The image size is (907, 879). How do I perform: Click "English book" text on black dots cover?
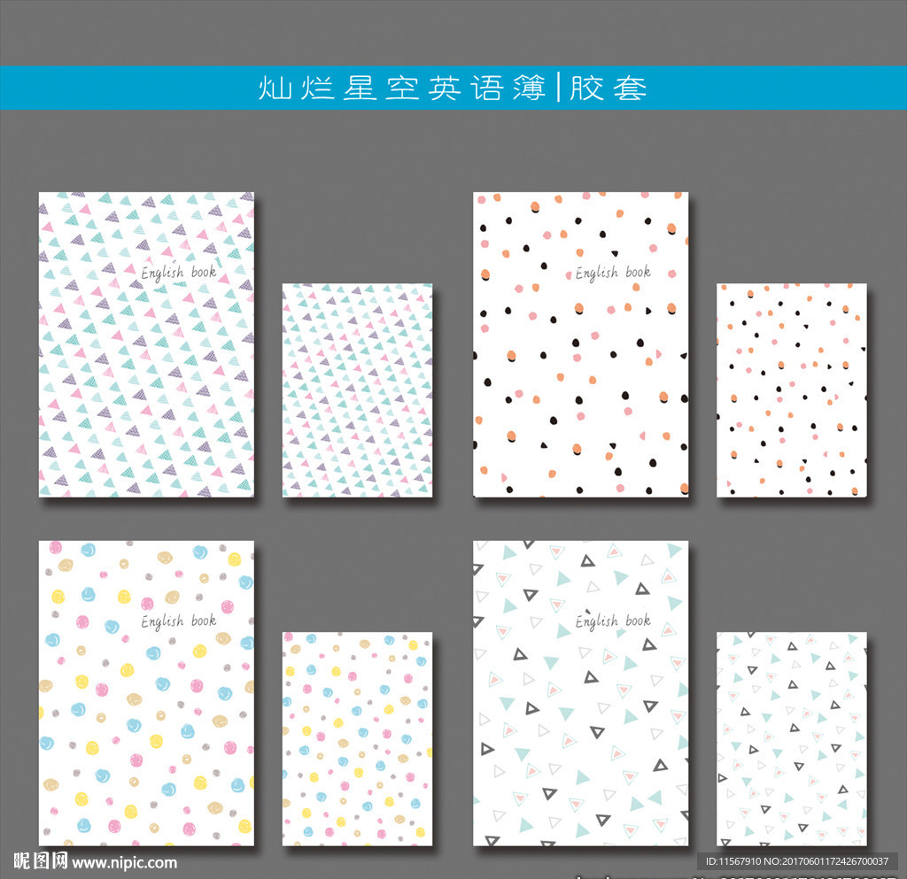coord(613,272)
